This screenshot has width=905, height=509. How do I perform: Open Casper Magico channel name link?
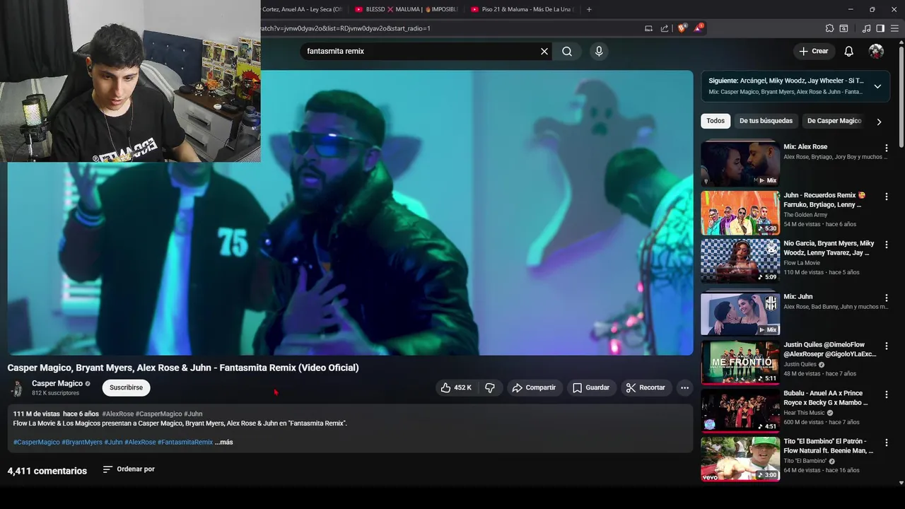click(x=57, y=383)
